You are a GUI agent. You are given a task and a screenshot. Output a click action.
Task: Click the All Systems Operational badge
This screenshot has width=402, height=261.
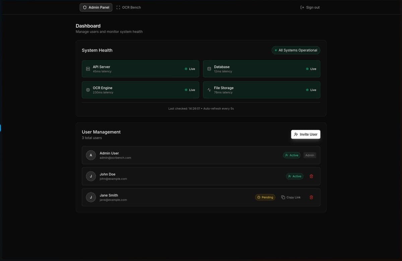(296, 50)
